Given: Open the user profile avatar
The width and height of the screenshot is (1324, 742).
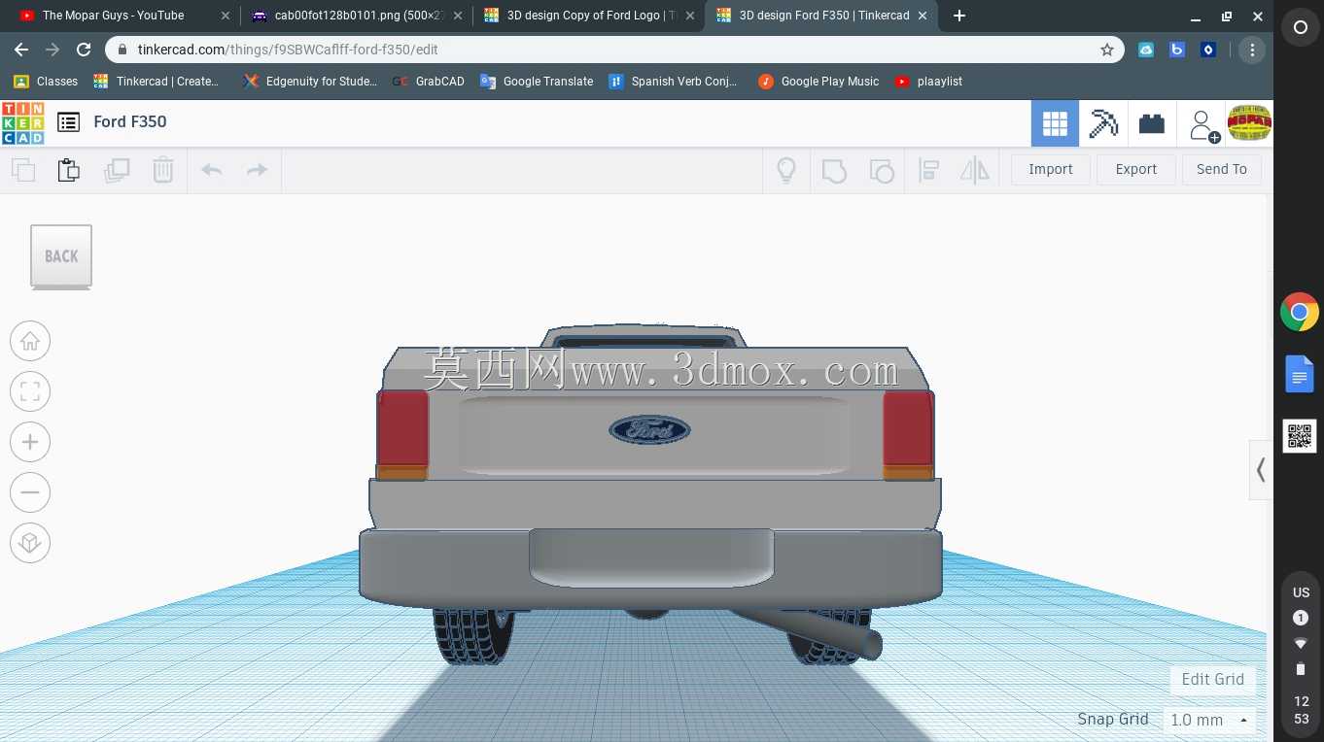Looking at the screenshot, I should pyautogui.click(x=1250, y=122).
